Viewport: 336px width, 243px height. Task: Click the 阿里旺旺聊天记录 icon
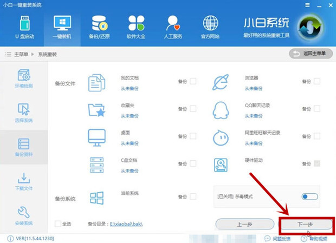click(x=221, y=138)
